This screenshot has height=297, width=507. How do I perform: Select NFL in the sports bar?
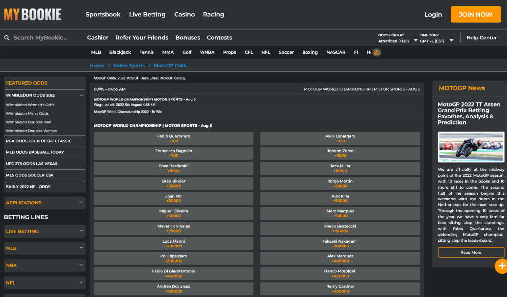(265, 52)
